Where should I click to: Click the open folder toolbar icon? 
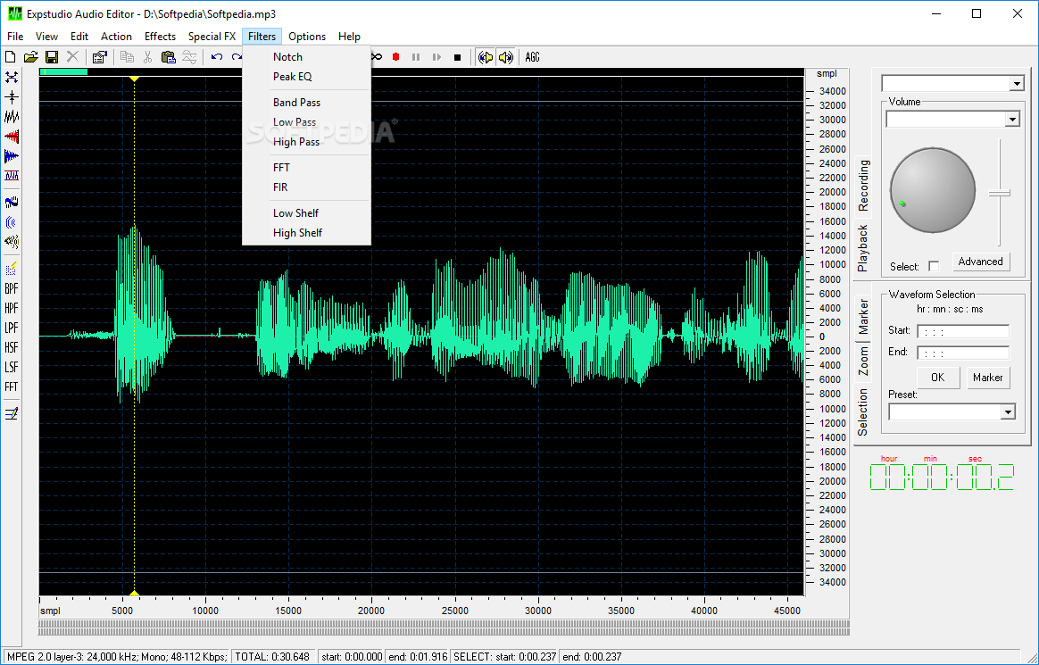30,58
